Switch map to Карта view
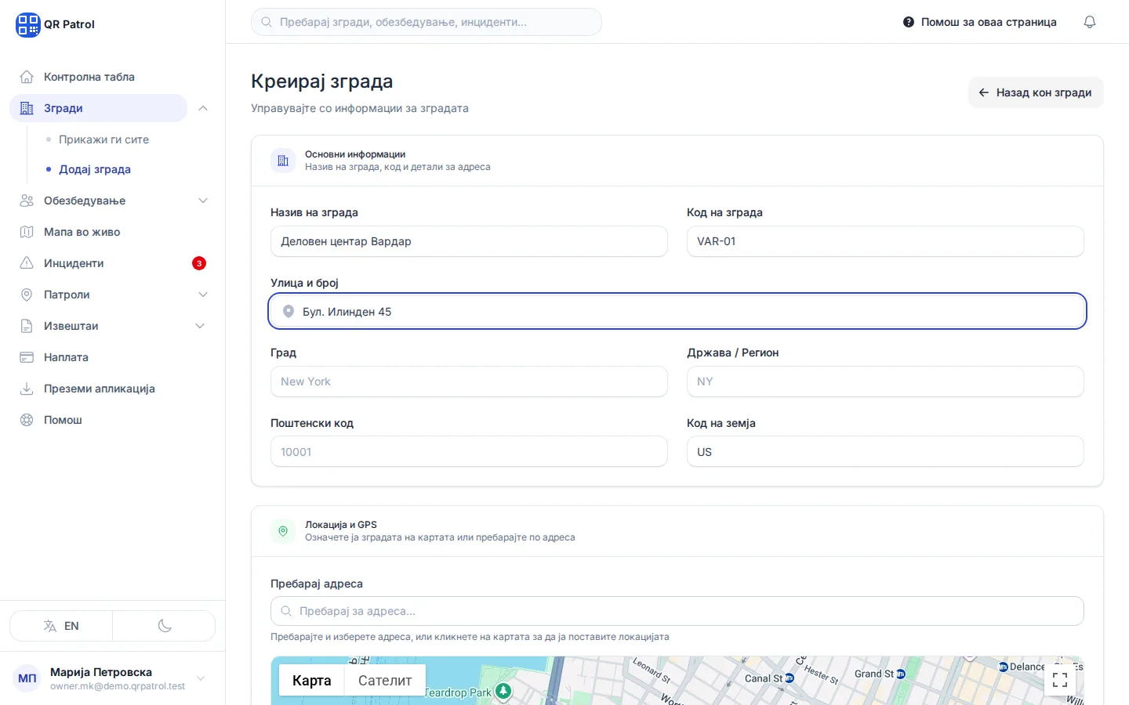 click(x=312, y=681)
